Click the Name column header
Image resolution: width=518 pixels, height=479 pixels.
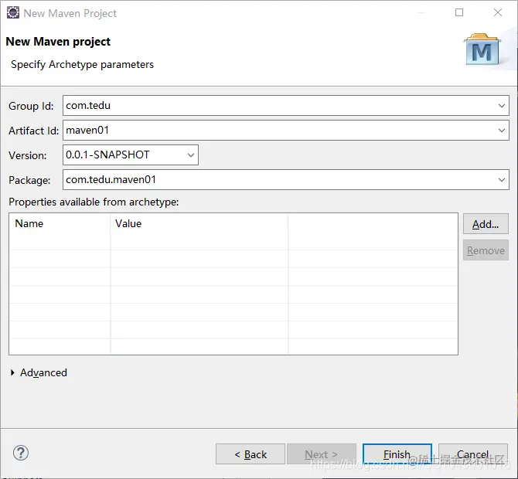60,223
